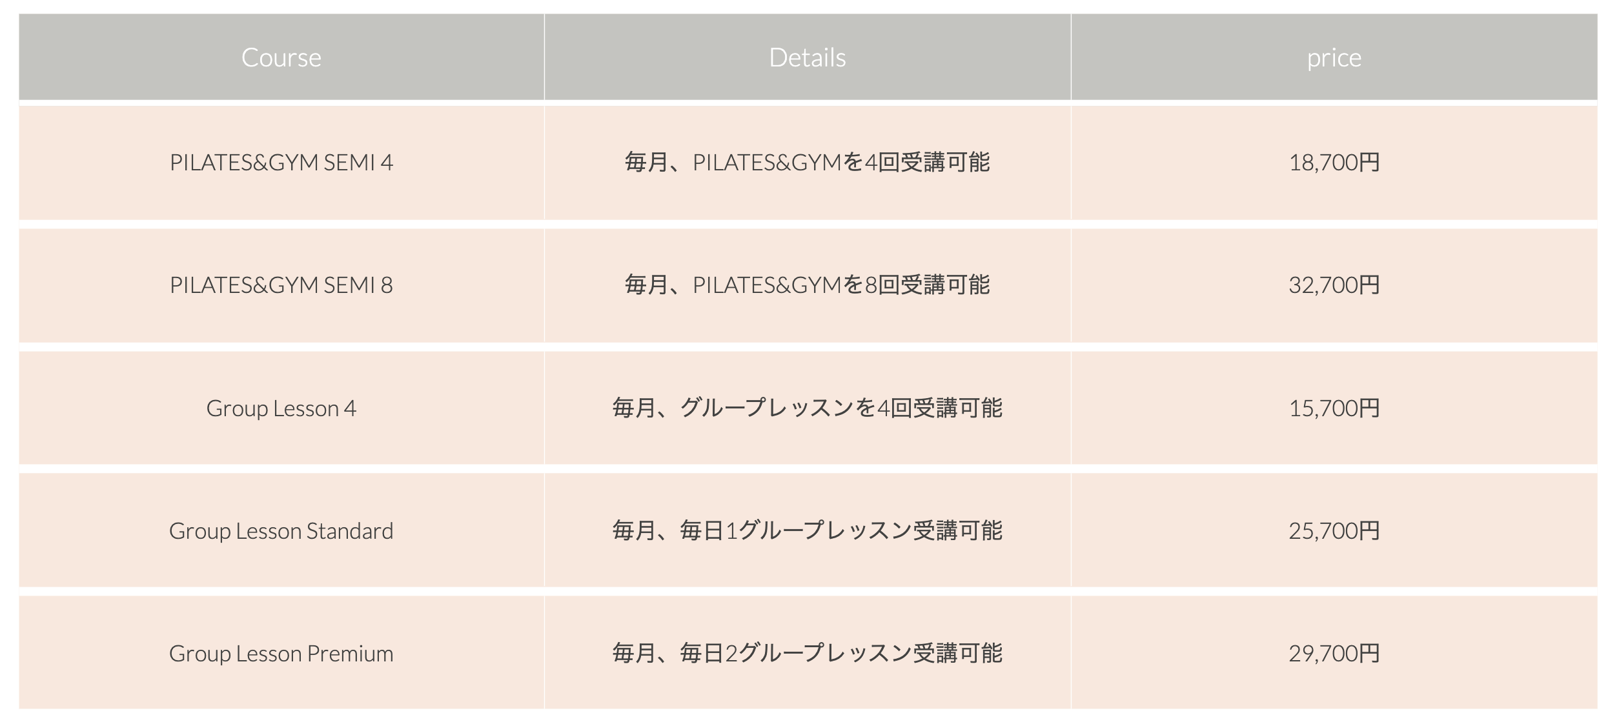The height and width of the screenshot is (724, 1619).
Task: Click details text PILATES&GYMを4回受講可能
Action: tap(841, 163)
